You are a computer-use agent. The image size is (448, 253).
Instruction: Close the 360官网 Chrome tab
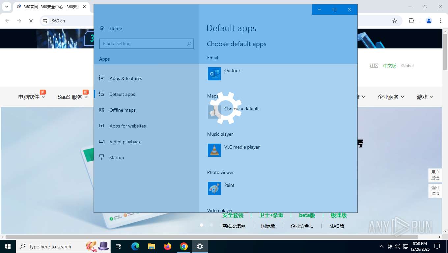[x=85, y=7]
